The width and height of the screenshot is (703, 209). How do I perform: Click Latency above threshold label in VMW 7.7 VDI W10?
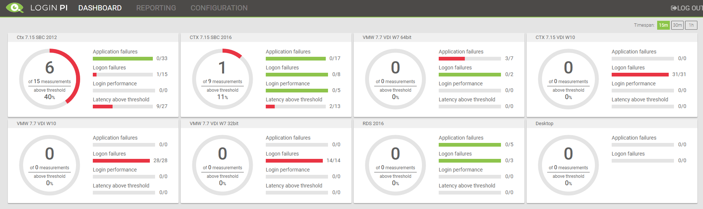[121, 186]
